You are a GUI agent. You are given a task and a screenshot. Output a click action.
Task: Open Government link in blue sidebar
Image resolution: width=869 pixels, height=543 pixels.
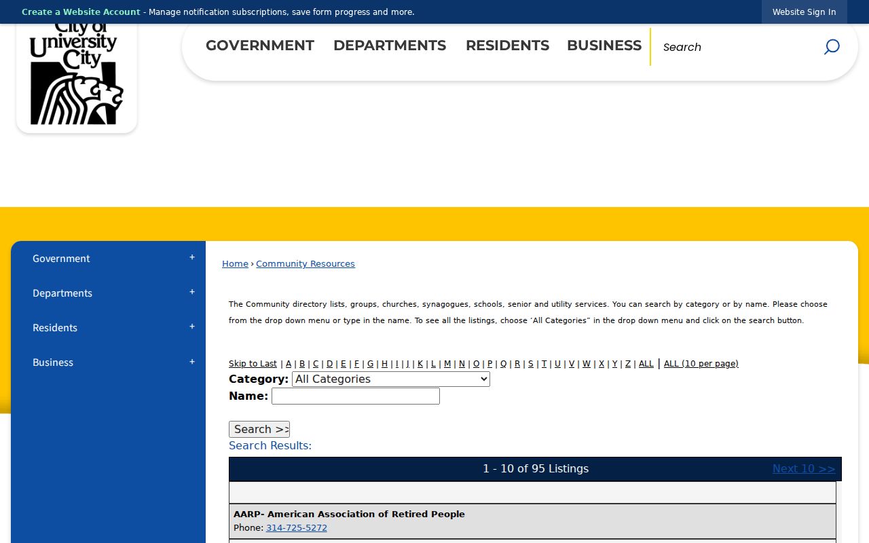click(61, 259)
